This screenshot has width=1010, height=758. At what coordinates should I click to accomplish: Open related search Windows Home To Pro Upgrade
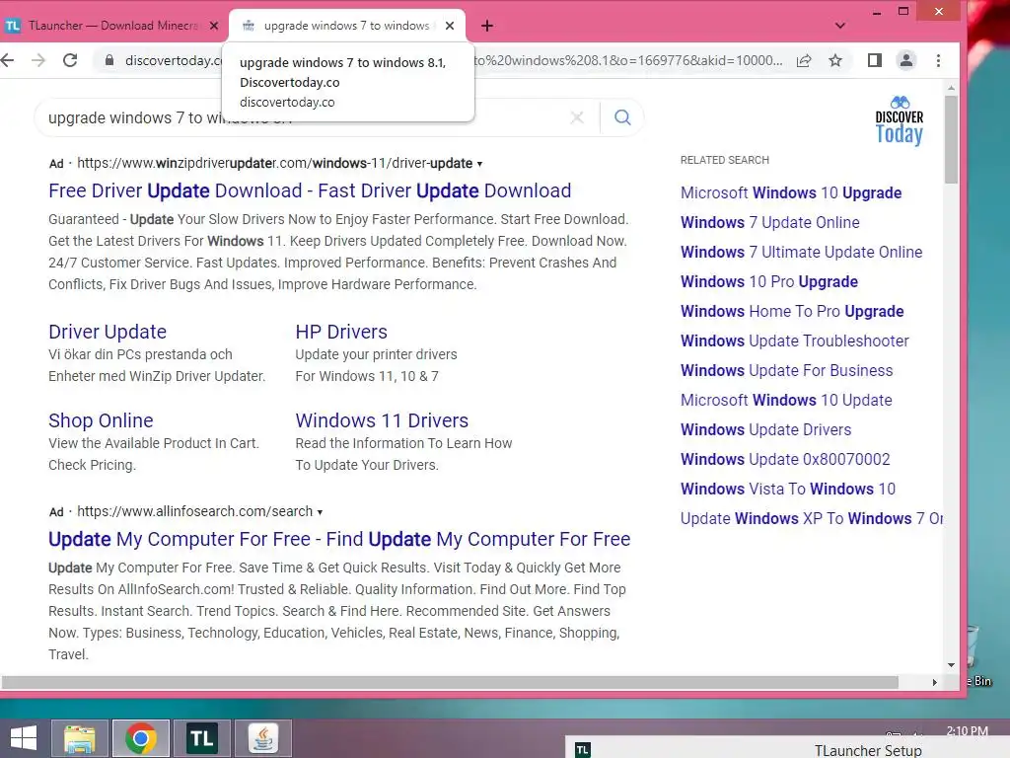coord(792,311)
